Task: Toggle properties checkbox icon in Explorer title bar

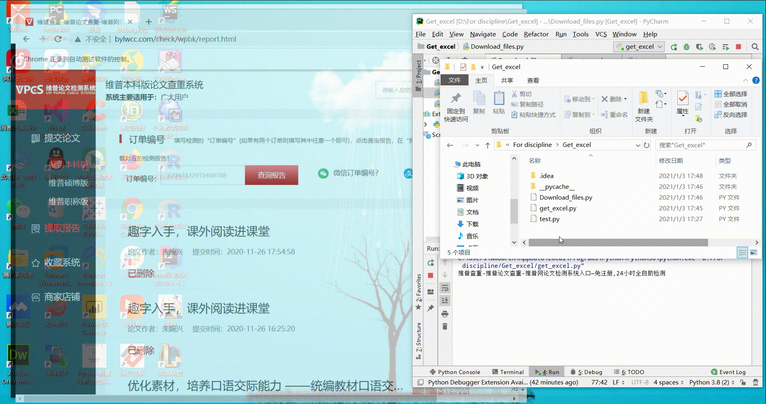Action: [463, 67]
